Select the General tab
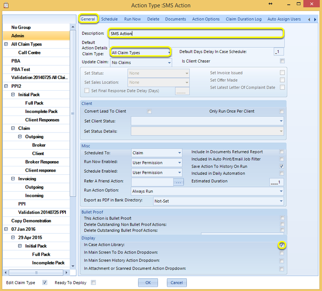Viewport: 322px width, 291px height. [x=88, y=19]
